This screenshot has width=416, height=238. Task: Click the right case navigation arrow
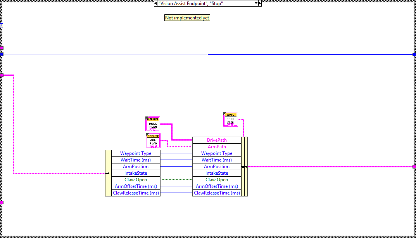click(x=259, y=3)
